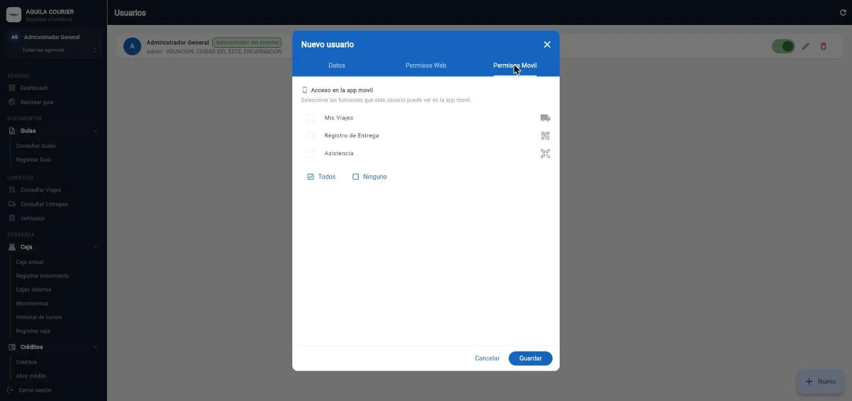Toggle the Administrador General active switch
This screenshot has width=852, height=401.
(x=783, y=47)
